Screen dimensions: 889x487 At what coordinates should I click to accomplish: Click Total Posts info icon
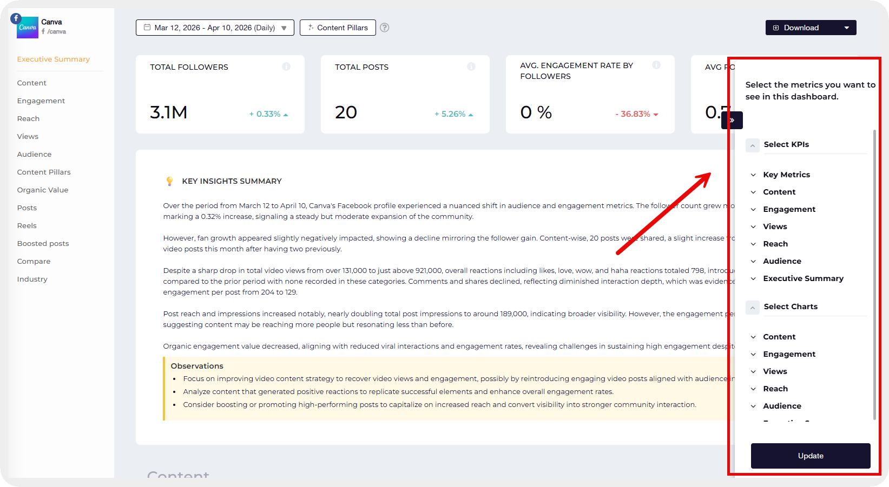pyautogui.click(x=471, y=66)
